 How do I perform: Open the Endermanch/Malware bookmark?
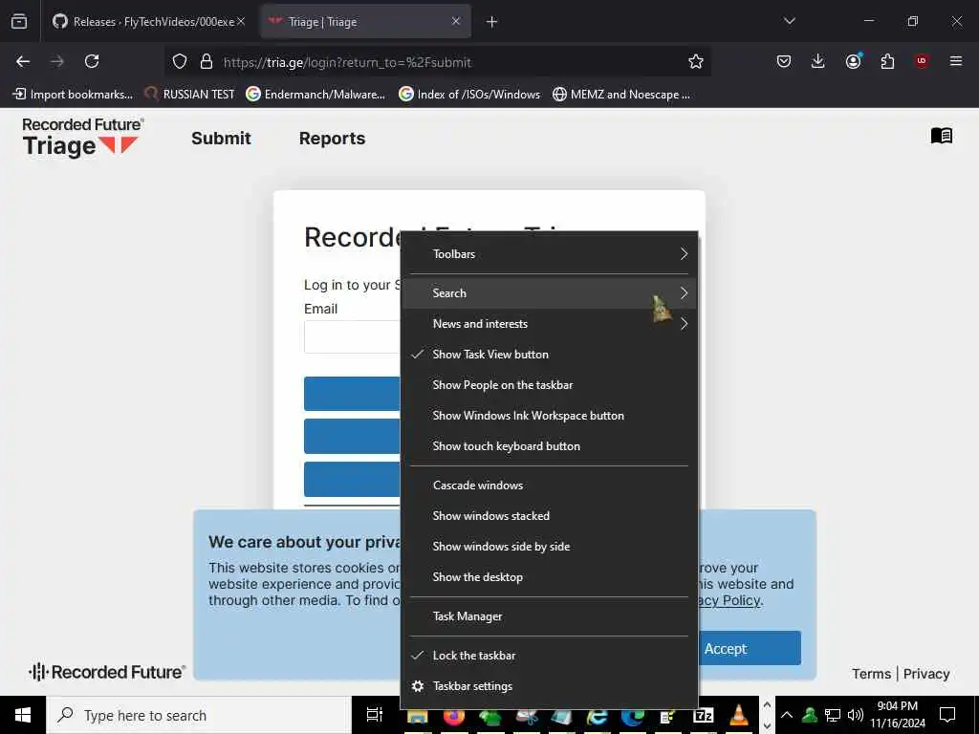tap(315, 95)
